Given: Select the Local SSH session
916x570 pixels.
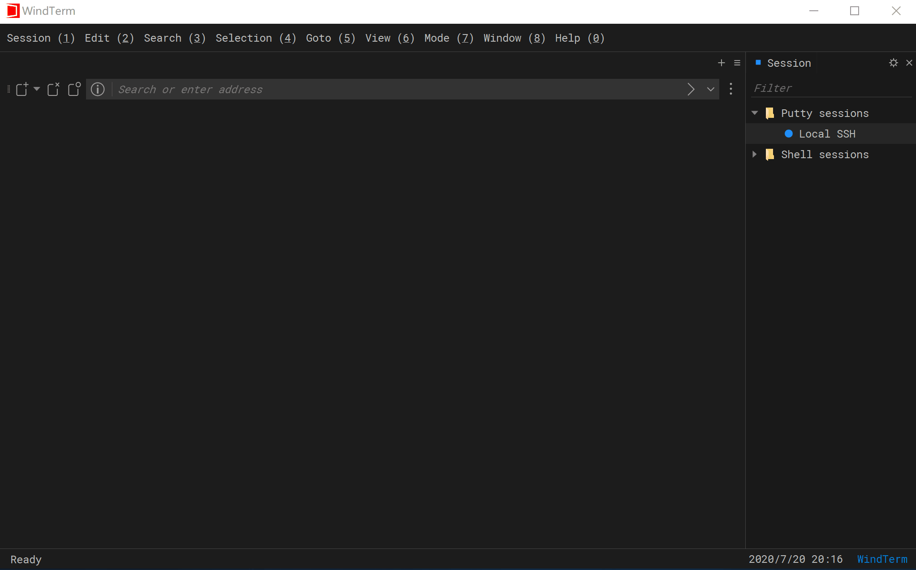Looking at the screenshot, I should click(831, 134).
